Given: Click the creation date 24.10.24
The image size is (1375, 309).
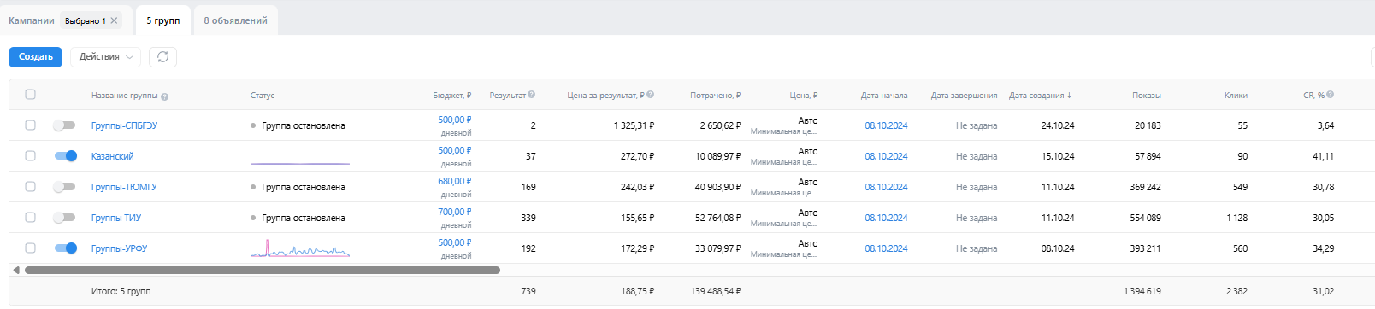Looking at the screenshot, I should pos(1058,125).
